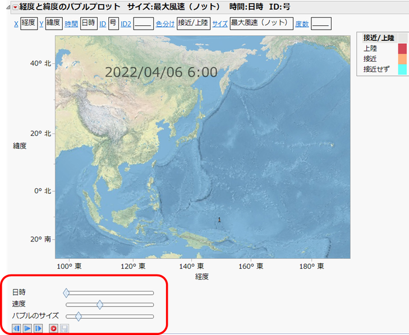Click the 160° 東 axis label
409x335 pixels.
(251, 266)
